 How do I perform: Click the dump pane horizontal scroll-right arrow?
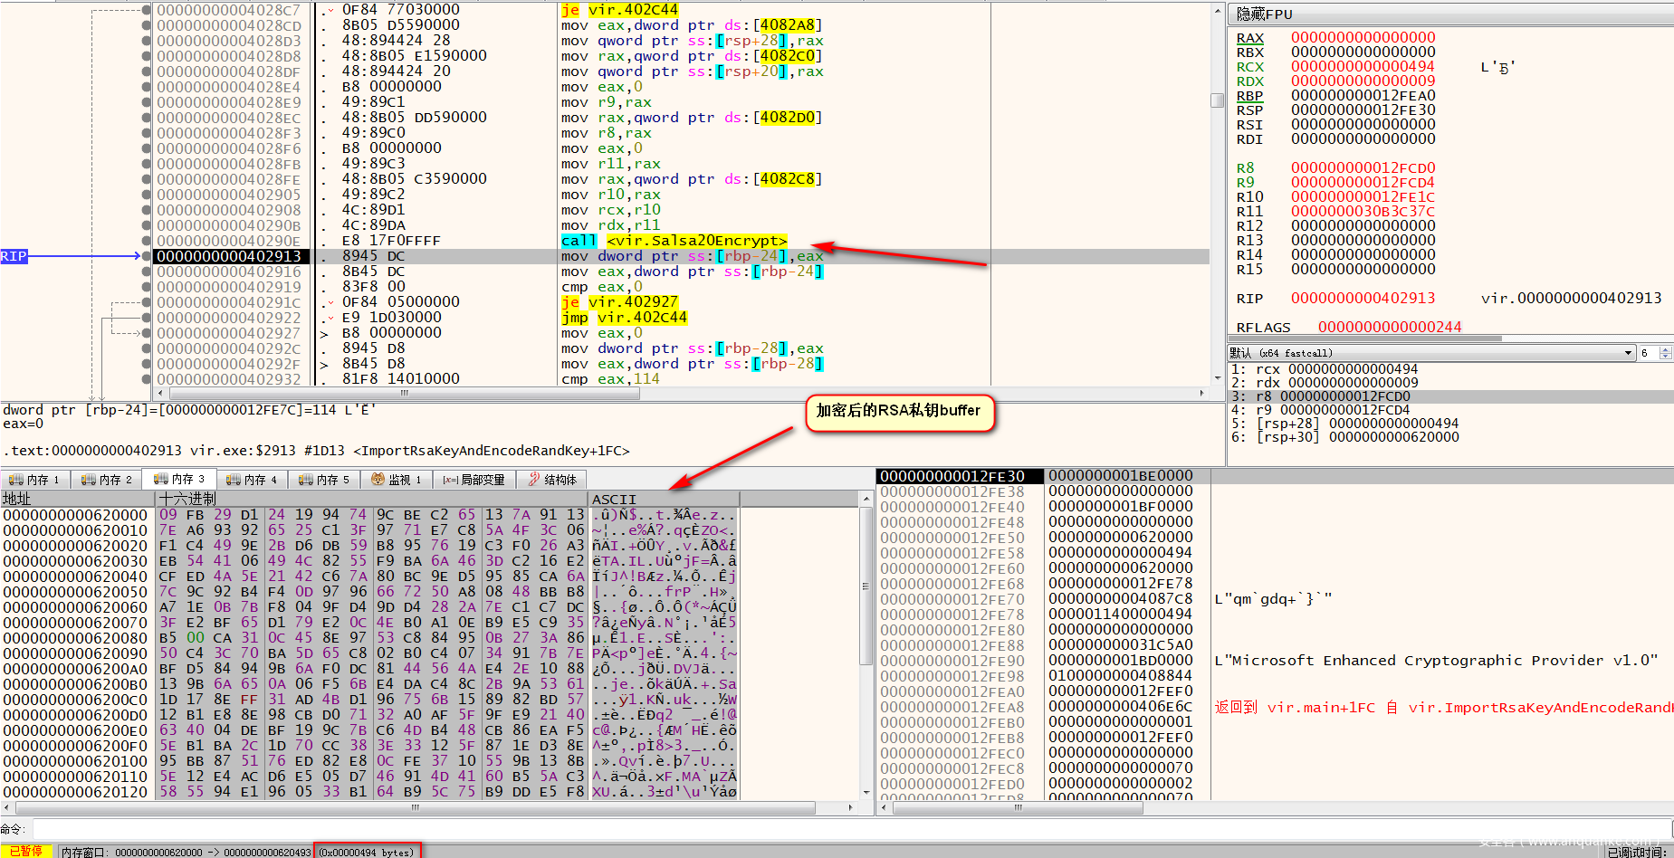click(849, 807)
